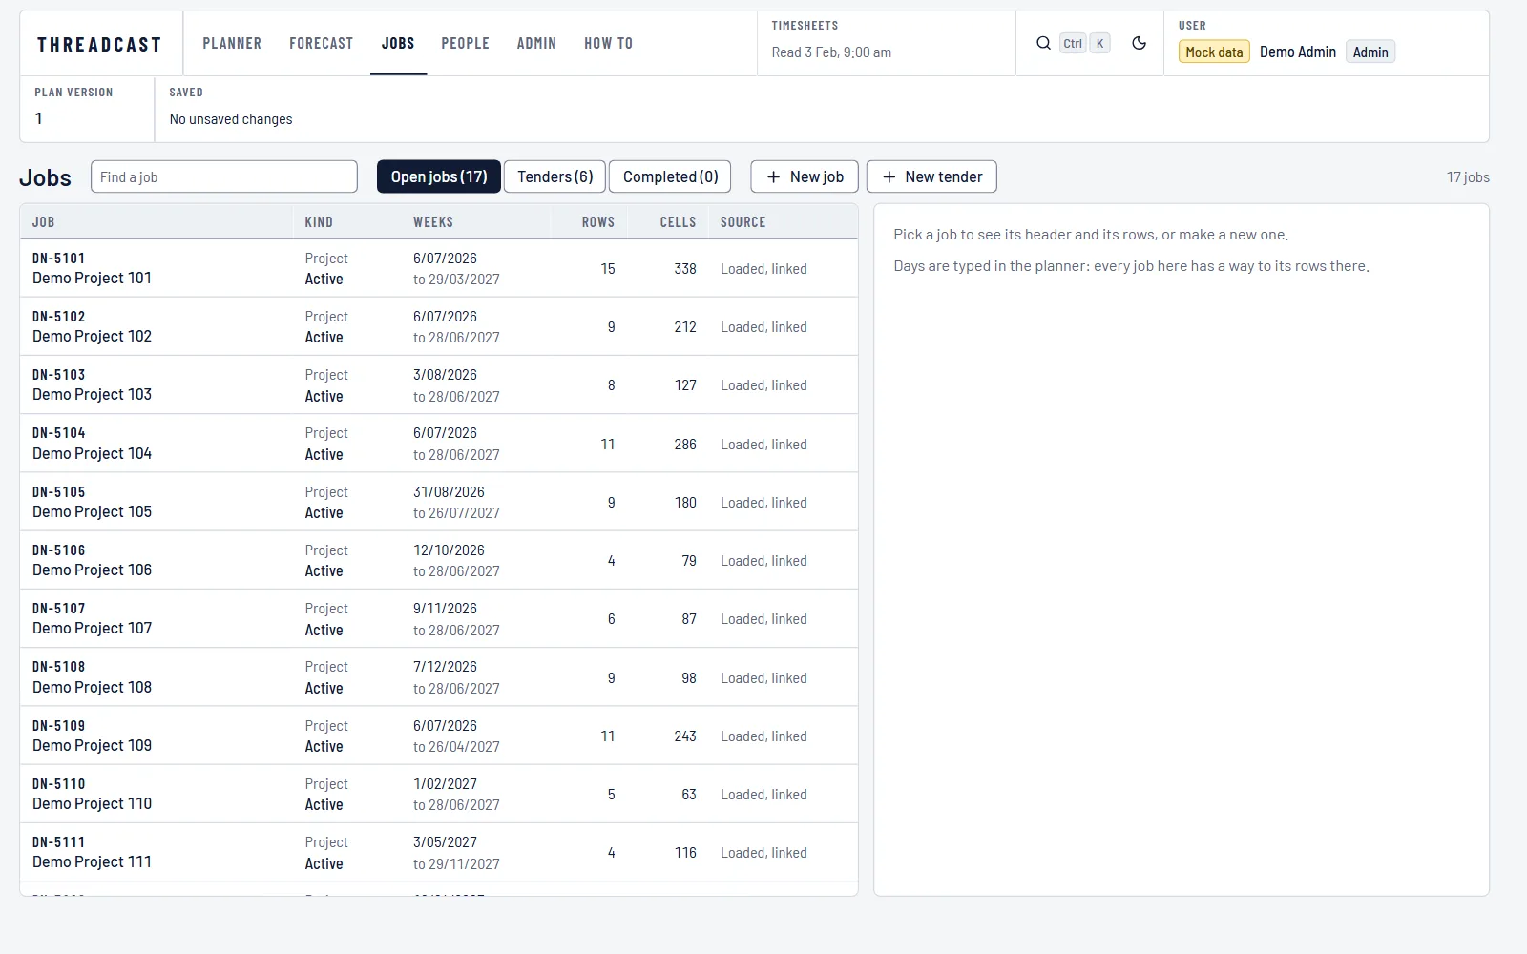Pick job DN-5109
Image resolution: width=1527 pixels, height=954 pixels.
tap(439, 736)
